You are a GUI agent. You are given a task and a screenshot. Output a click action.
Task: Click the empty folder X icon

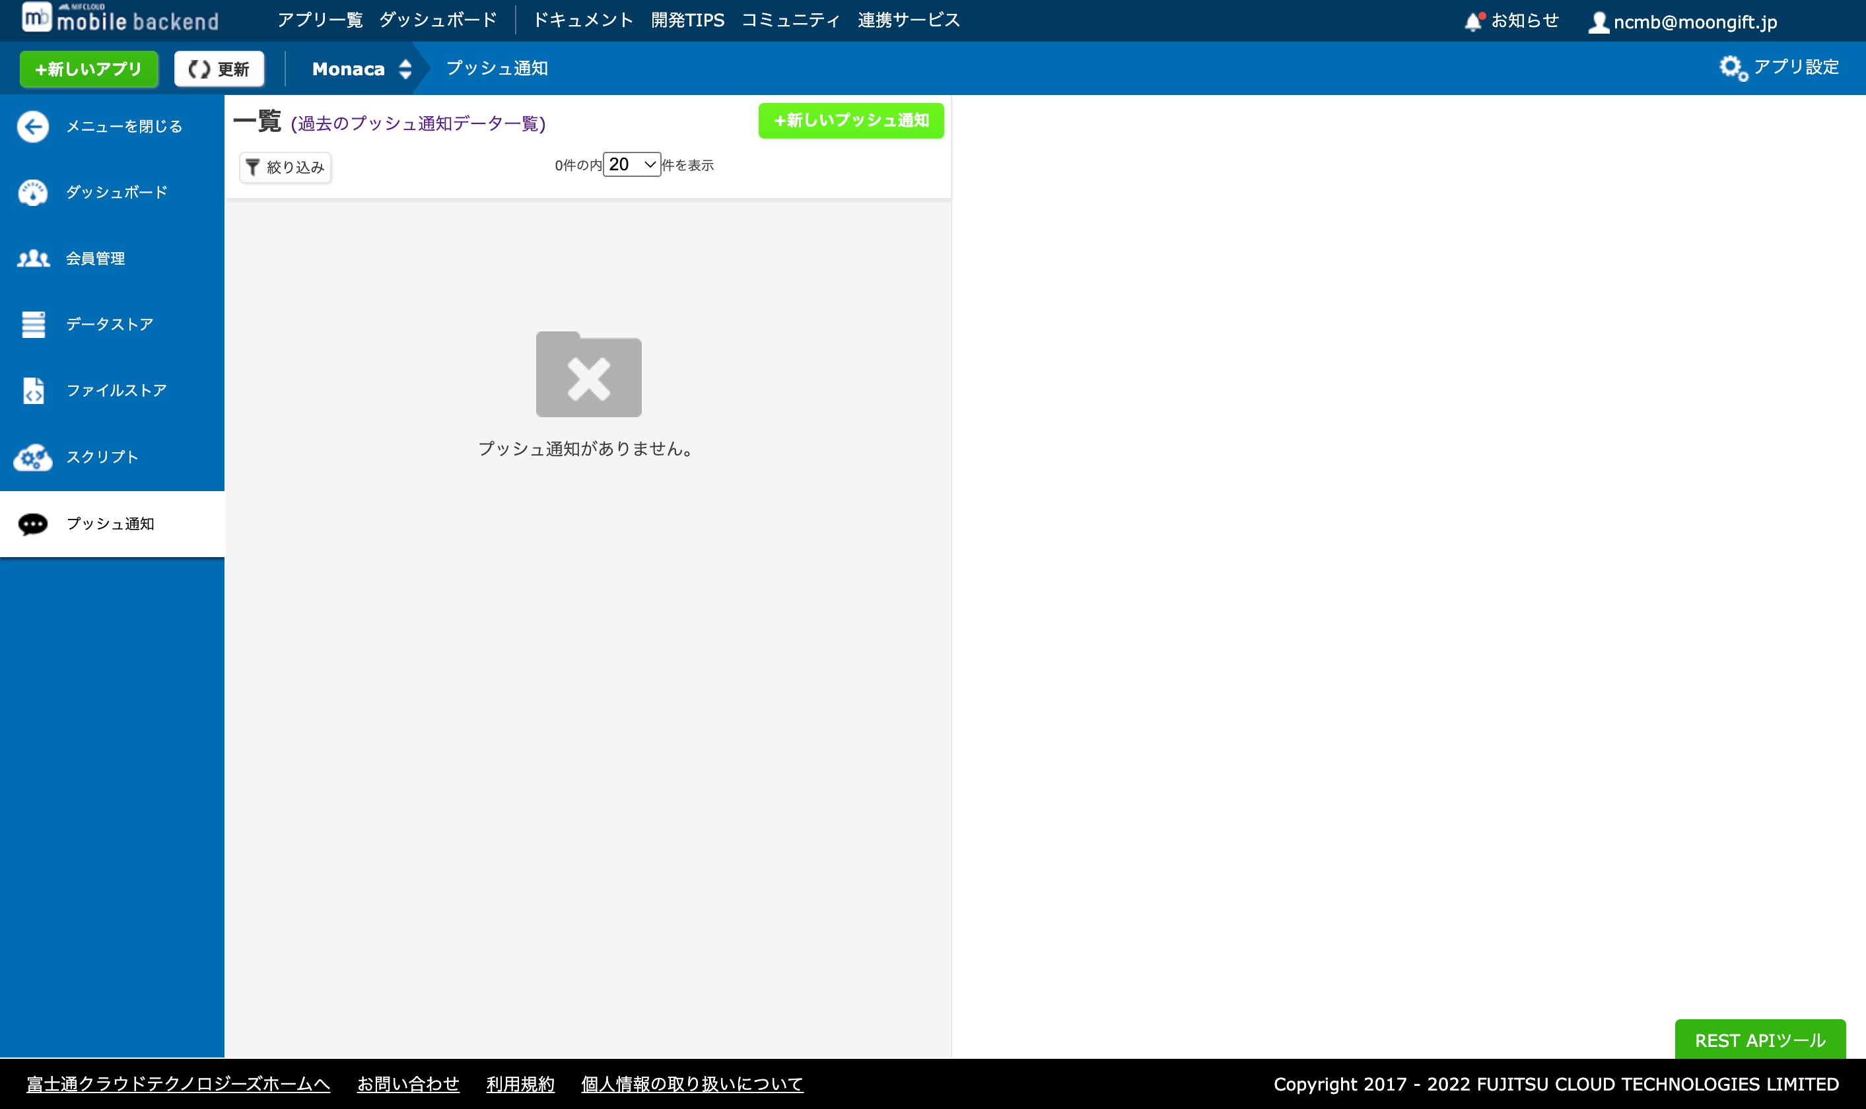point(588,374)
